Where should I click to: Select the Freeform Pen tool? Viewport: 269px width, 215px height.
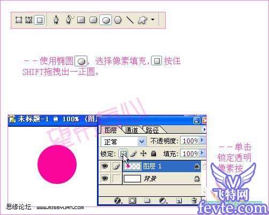69,20
